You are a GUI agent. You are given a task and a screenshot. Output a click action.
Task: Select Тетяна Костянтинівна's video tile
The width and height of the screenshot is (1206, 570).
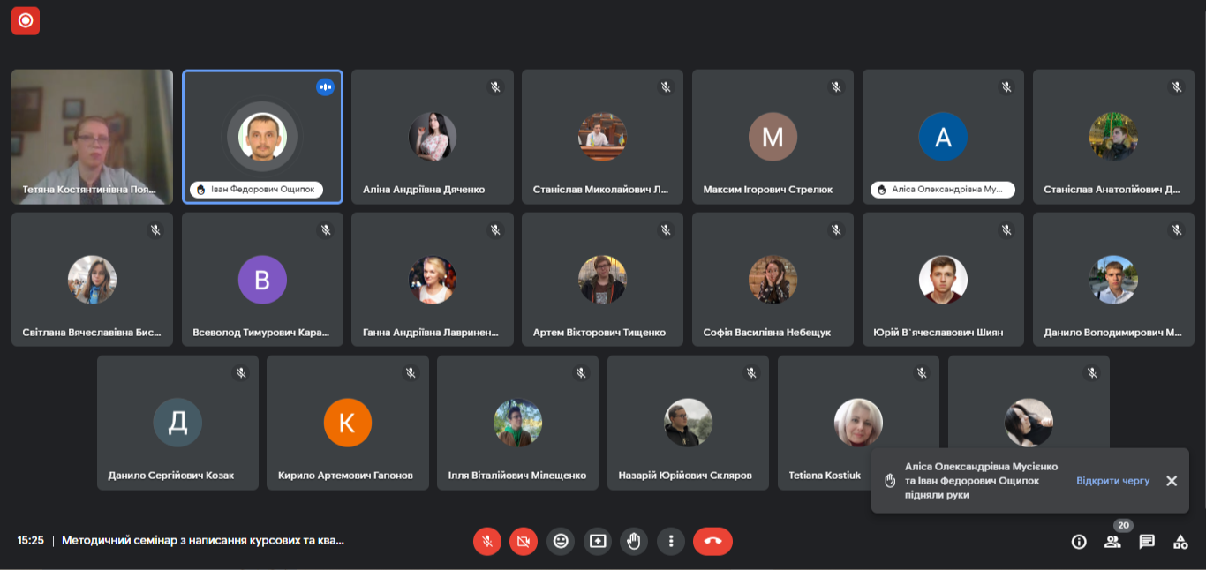pos(92,137)
